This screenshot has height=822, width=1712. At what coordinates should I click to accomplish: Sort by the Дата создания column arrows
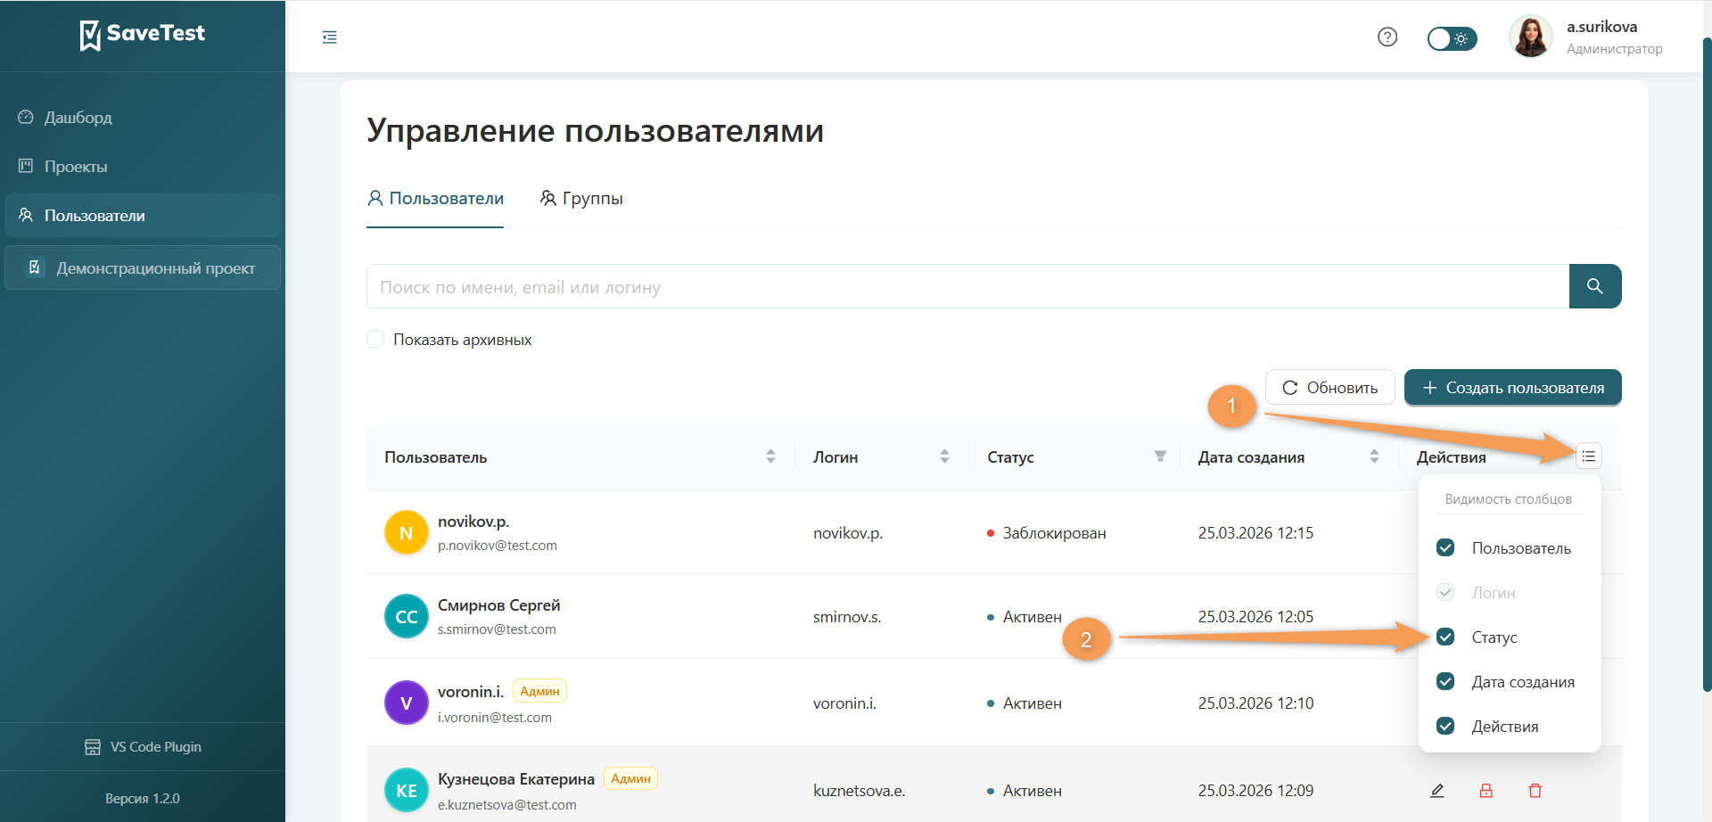pyautogui.click(x=1374, y=456)
